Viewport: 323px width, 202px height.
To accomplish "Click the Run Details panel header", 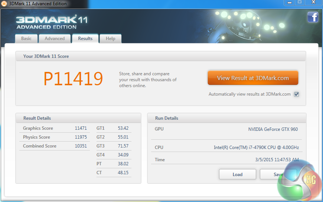I will coord(227,118).
